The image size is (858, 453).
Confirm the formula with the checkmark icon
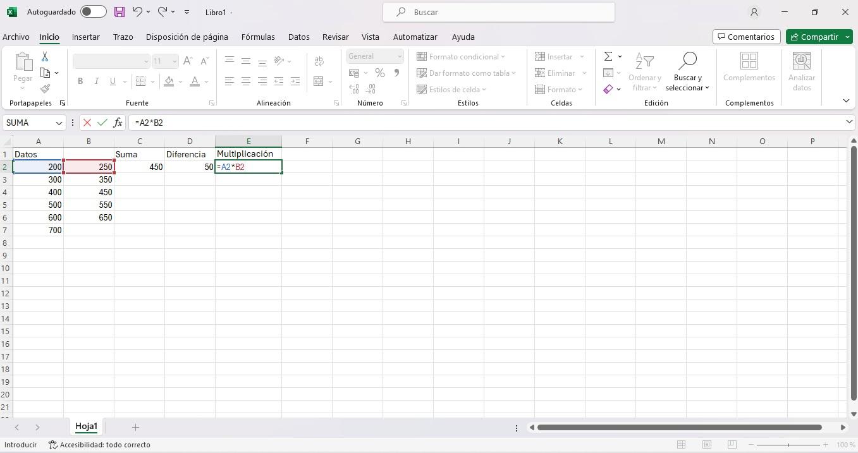[102, 123]
